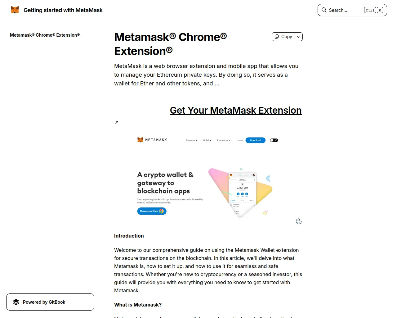Viewport: 397px width, 318px height.
Task: Click the copy icon beside the Copy label
Action: (x=277, y=37)
